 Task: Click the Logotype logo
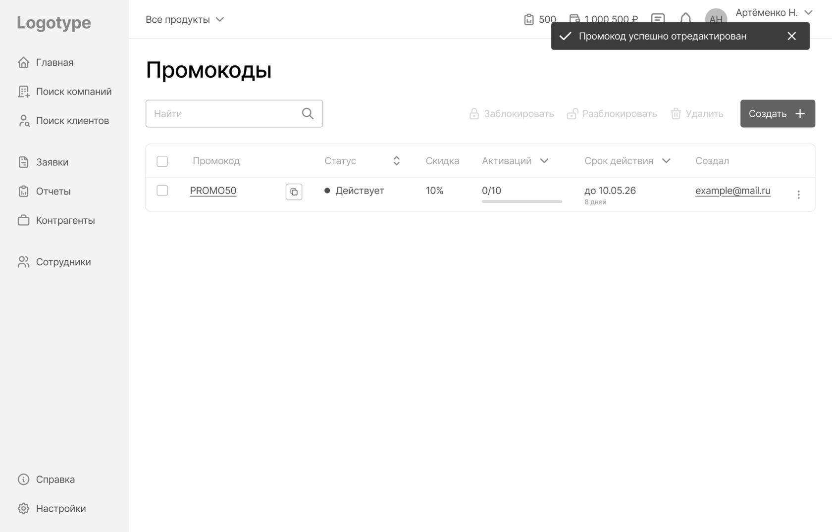pyautogui.click(x=54, y=23)
